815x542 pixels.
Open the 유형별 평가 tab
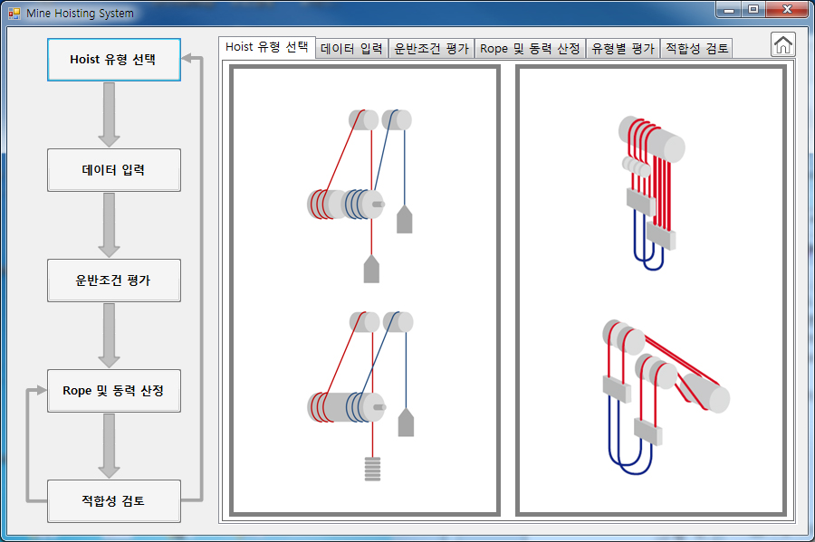click(x=622, y=49)
